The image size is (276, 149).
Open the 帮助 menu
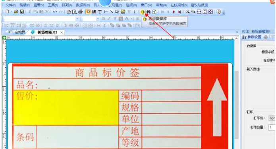click(161, 5)
